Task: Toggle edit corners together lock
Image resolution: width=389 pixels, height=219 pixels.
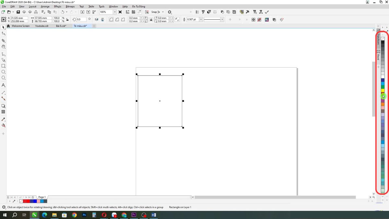Action: point(151,19)
